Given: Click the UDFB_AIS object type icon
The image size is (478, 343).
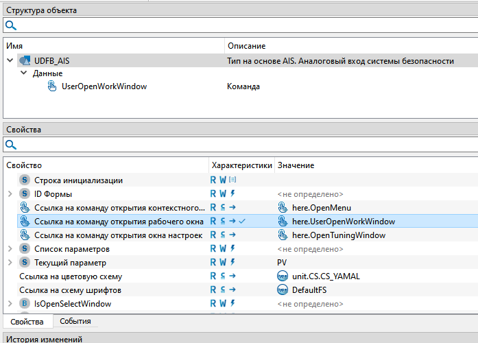Looking at the screenshot, I should click(x=25, y=61).
